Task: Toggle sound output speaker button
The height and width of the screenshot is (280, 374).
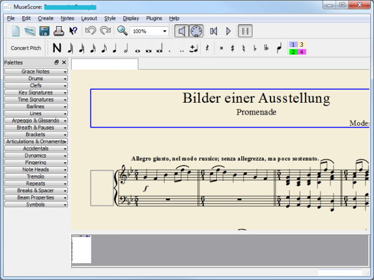Action: click(181, 31)
